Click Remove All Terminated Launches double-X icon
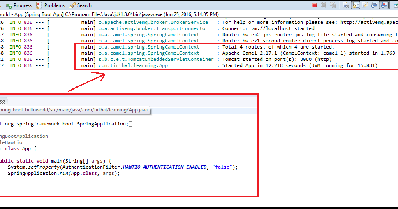The image size is (398, 209). coord(333,5)
